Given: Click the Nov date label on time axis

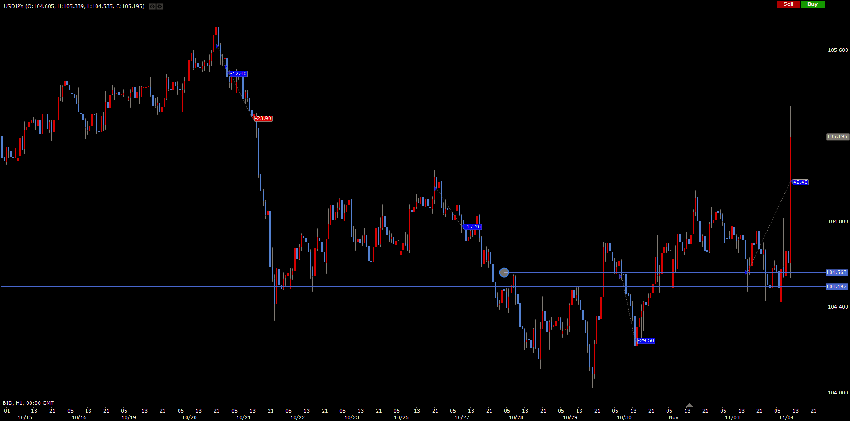Looking at the screenshot, I should [673, 417].
